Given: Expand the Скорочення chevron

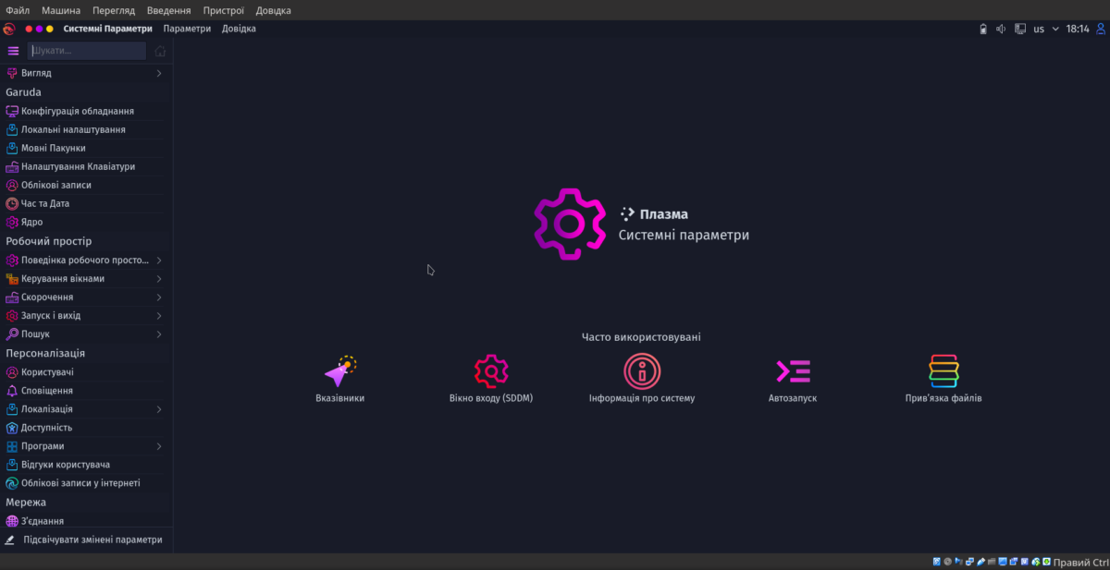Looking at the screenshot, I should click(x=159, y=297).
